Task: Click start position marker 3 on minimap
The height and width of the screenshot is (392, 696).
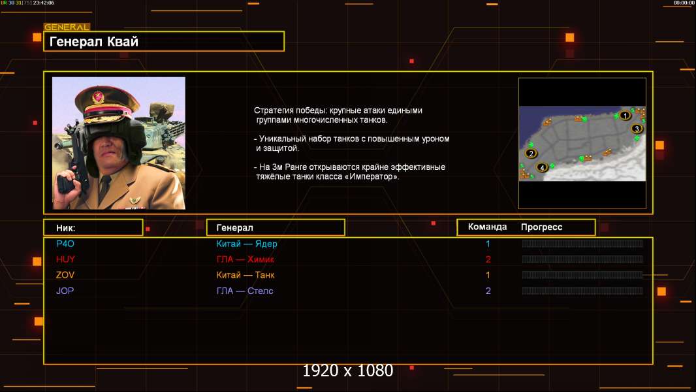Action: (637, 129)
